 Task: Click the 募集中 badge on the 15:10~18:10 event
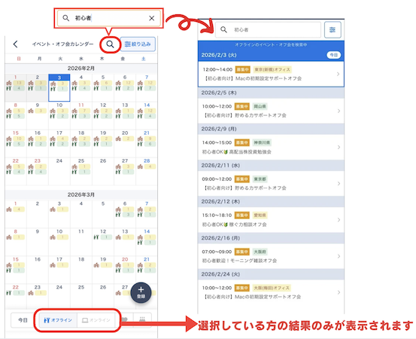[x=242, y=215]
